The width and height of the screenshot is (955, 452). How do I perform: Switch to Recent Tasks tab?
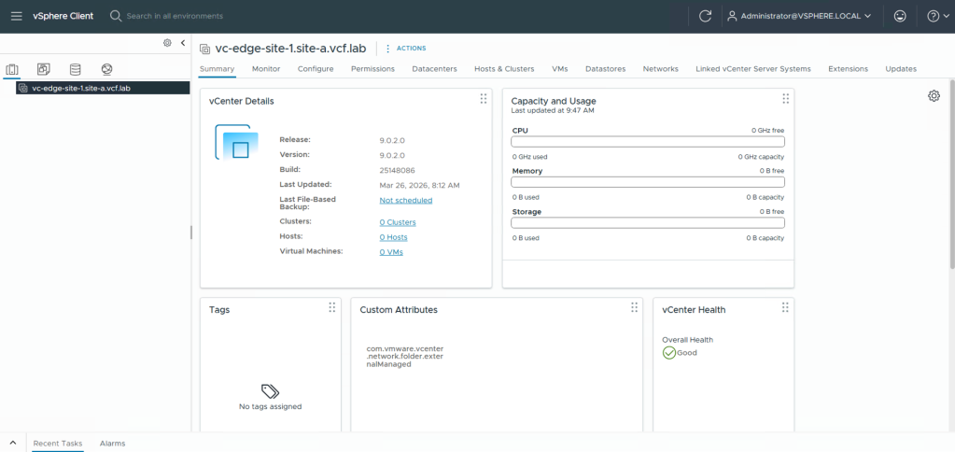click(x=58, y=444)
